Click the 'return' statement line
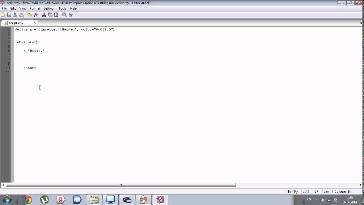 pos(30,68)
